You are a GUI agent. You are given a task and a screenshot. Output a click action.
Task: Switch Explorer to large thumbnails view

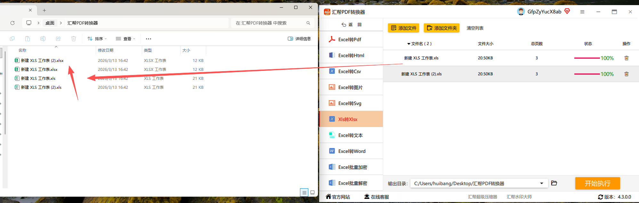(x=312, y=192)
